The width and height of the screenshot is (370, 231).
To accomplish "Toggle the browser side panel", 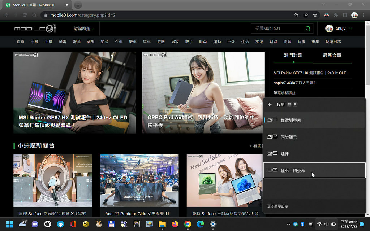I will coord(345,15).
